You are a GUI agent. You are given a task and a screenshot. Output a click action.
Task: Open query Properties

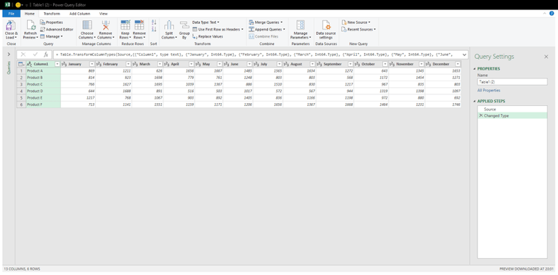[x=52, y=22]
